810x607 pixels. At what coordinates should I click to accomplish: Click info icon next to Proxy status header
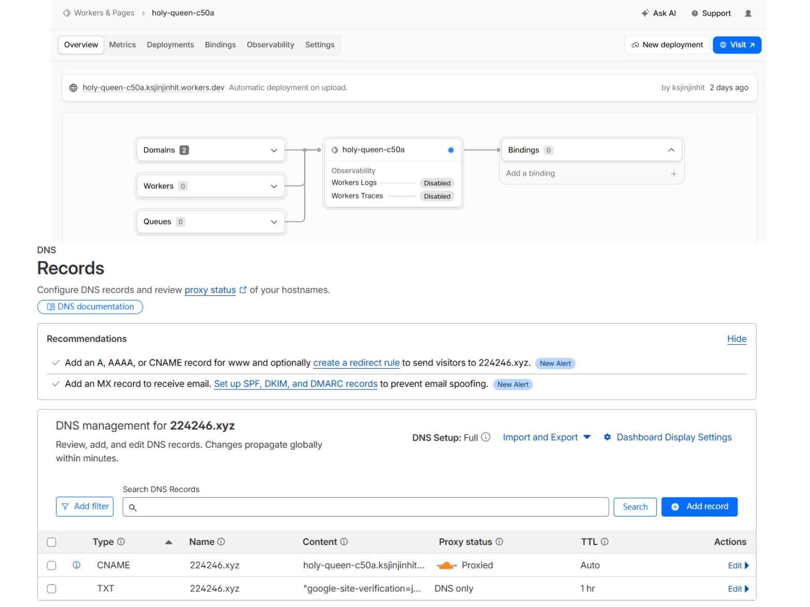[x=499, y=542]
